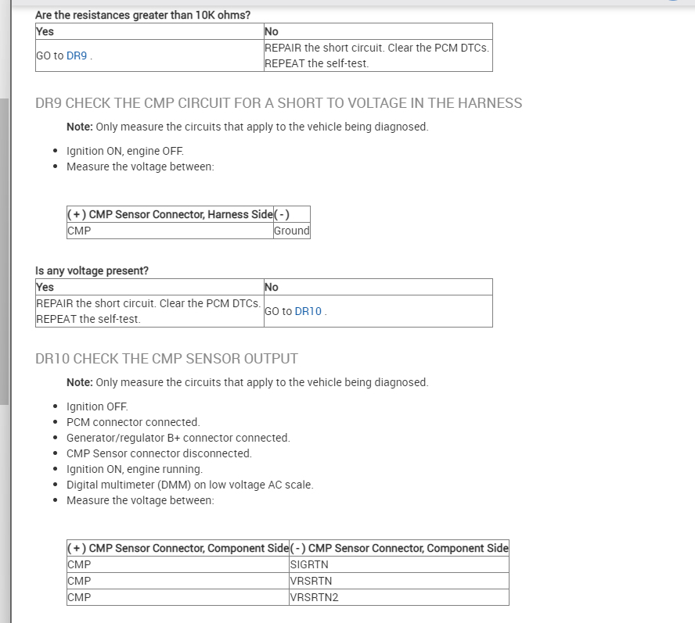Click the "(-) CMP Sensor Connector, Component Side" header
Screen dimensions: 695x623
399,548
